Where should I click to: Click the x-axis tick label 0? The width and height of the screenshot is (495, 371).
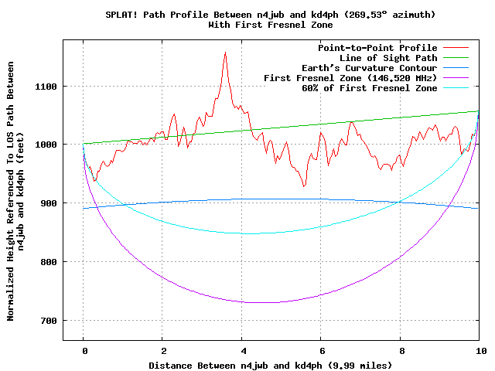coord(84,351)
